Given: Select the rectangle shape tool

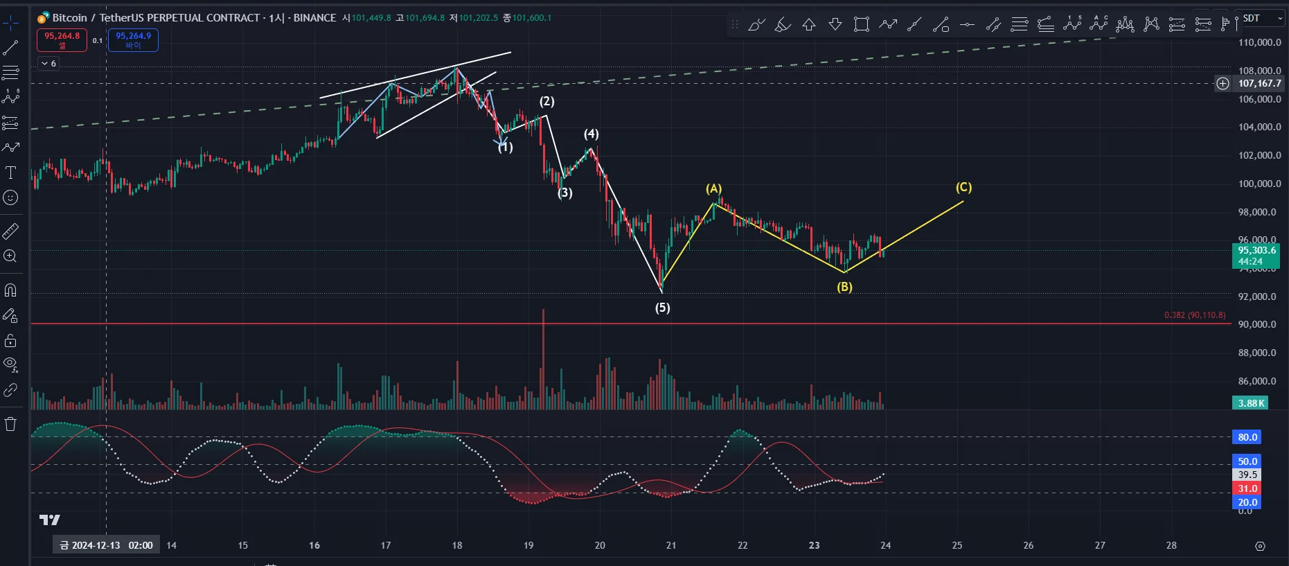Looking at the screenshot, I should click(x=862, y=25).
